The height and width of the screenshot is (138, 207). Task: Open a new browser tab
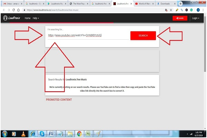(181, 4)
